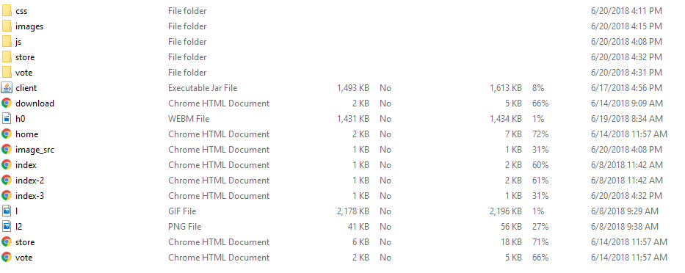The image size is (685, 273).
Task: Select the store HTML document name
Action: click(x=25, y=242)
